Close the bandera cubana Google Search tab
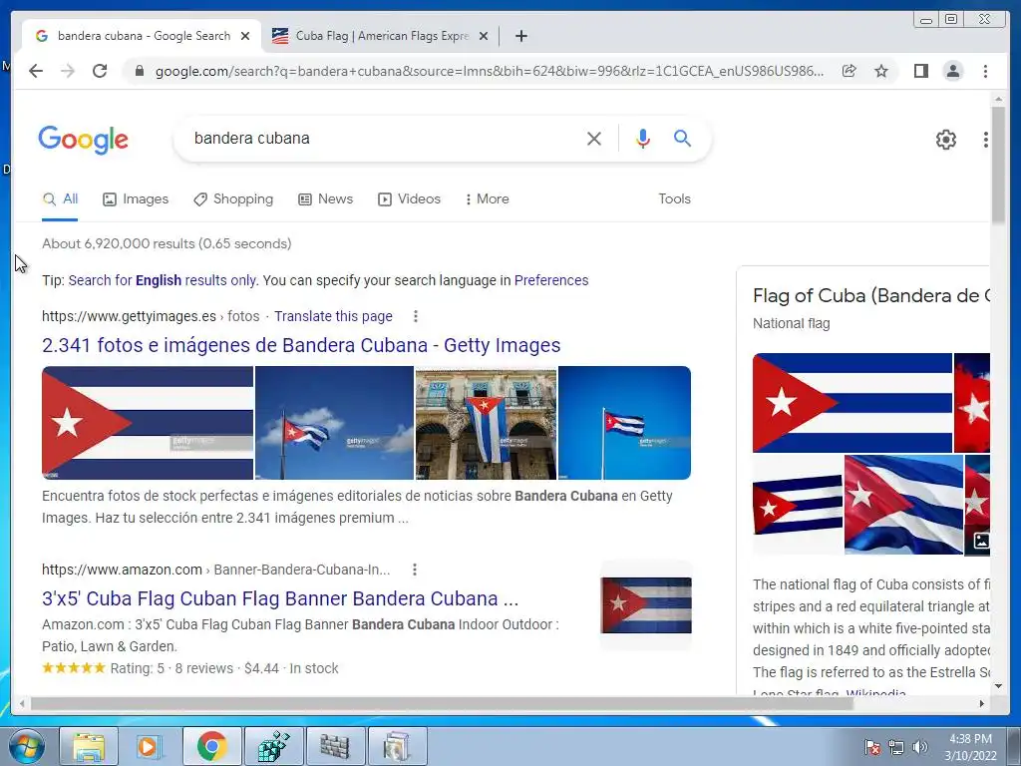Screen dimensions: 1021x766 tap(245, 36)
